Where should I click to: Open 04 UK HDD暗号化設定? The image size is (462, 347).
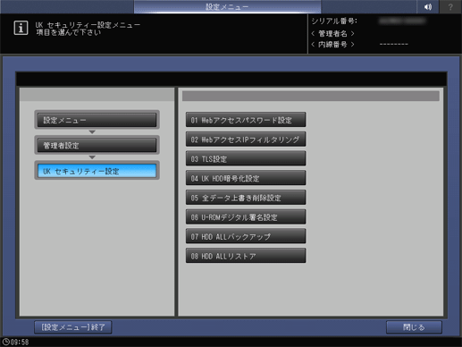(x=246, y=178)
